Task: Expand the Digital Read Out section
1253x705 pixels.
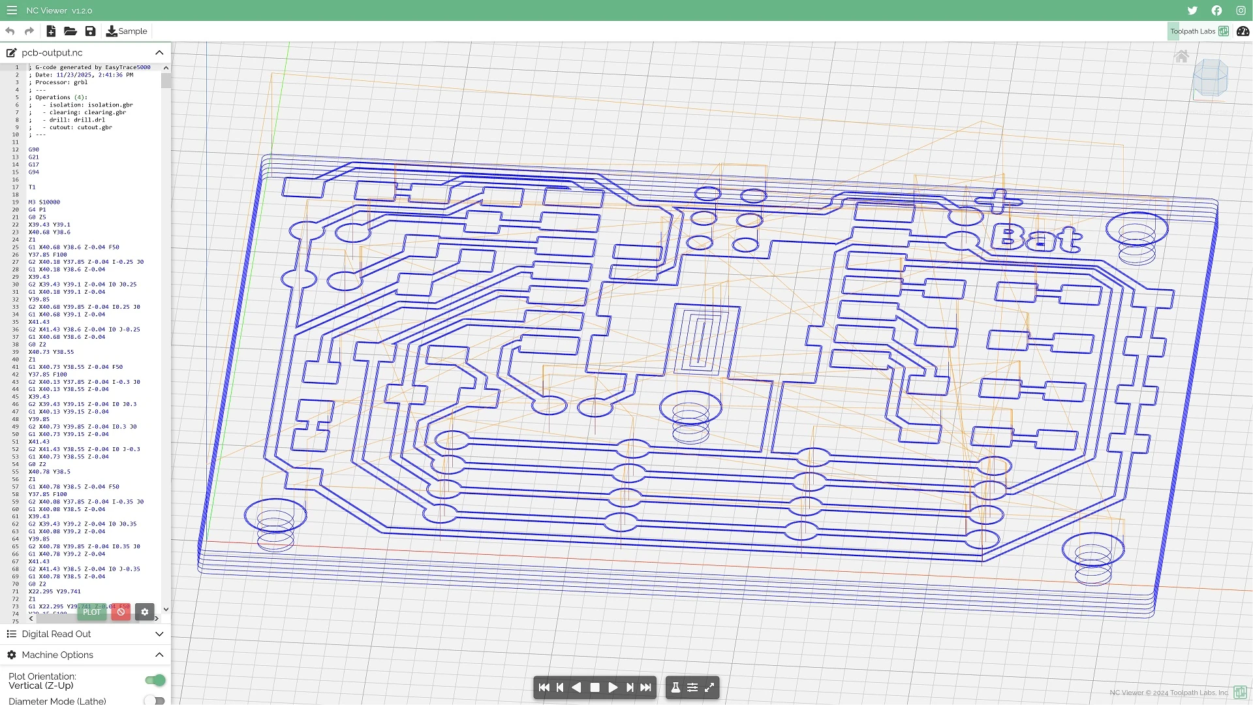Action: tap(159, 634)
